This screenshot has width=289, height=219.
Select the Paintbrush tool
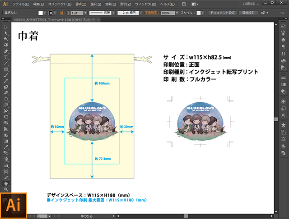6,75
